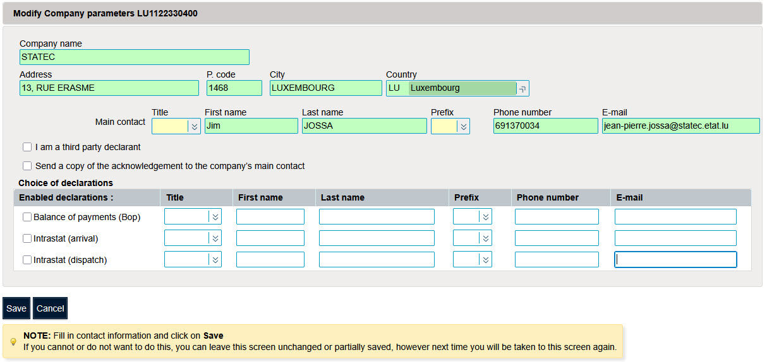Screen dimensions: 767x362
Task: Check send copy of acknowledgement option
Action: [27, 166]
